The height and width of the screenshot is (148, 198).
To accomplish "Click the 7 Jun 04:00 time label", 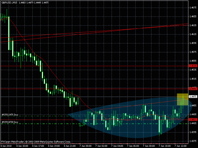I will tap(117, 146).
